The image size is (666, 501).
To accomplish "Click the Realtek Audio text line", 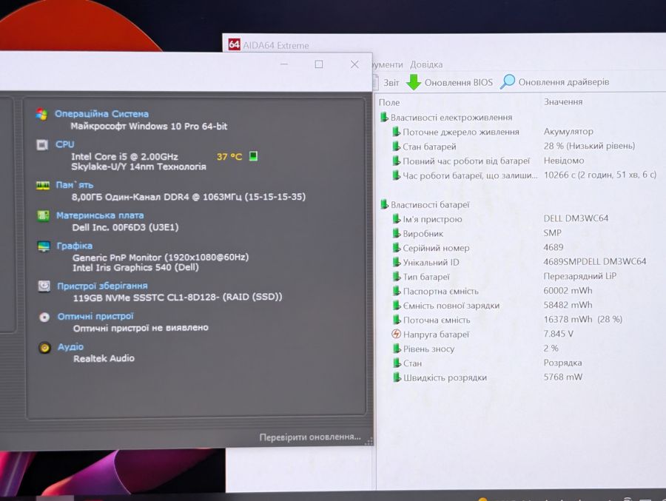I will click(x=104, y=358).
